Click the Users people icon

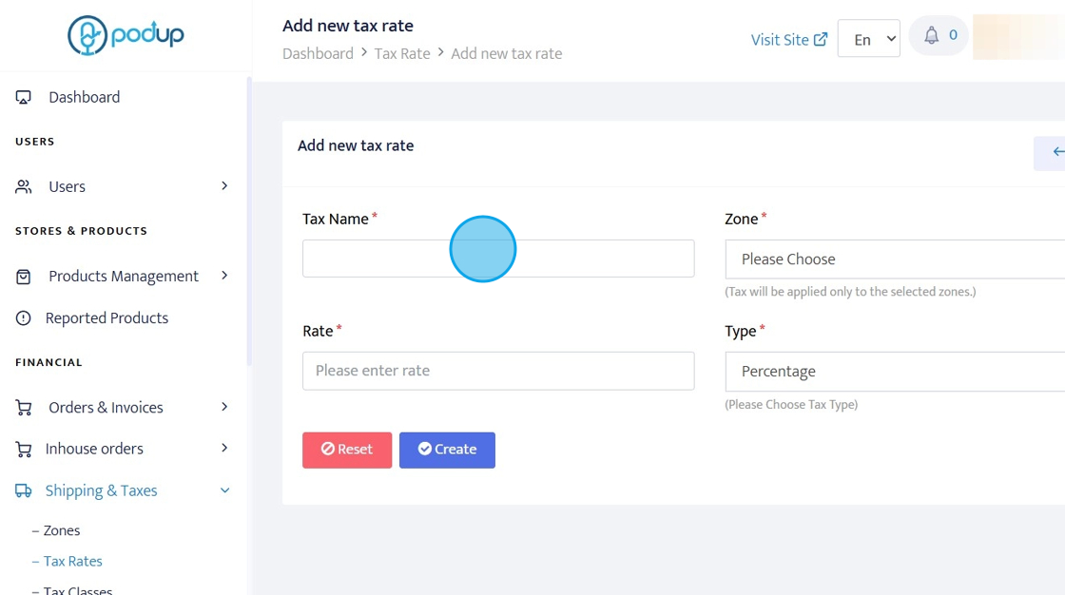click(24, 187)
